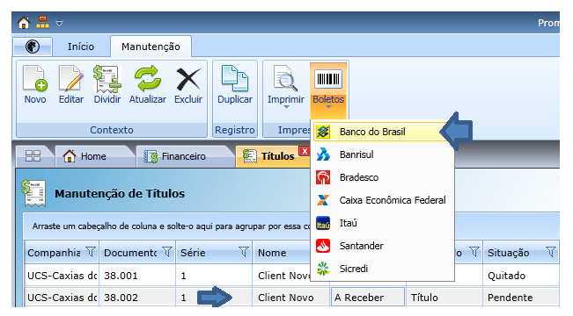Open filter on column left of Situação
The height and width of the screenshot is (316, 573).
point(474,252)
